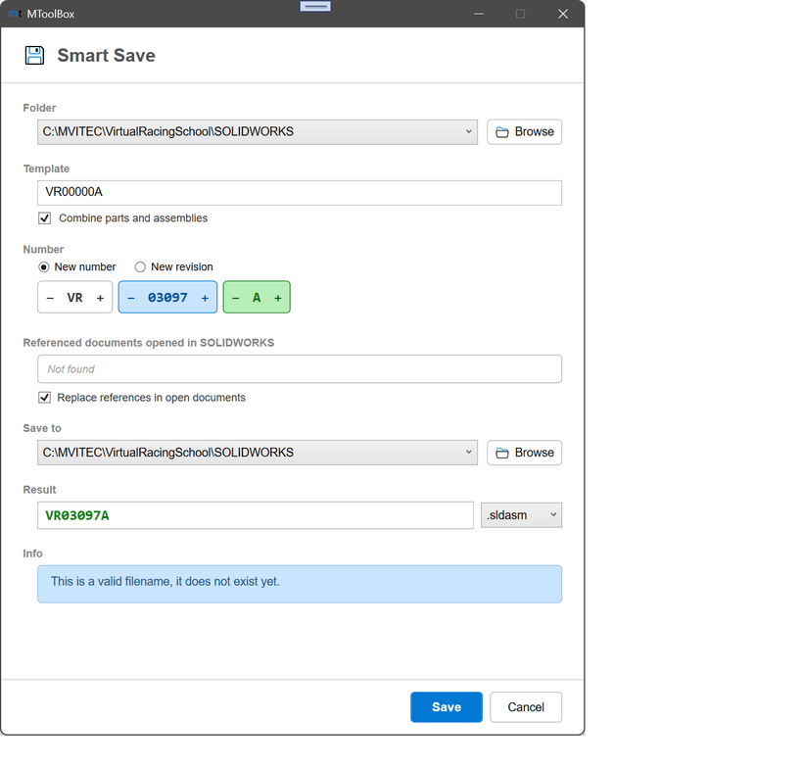Click the MToolBox logo in the title bar
Image resolution: width=803 pixels, height=770 pixels.
pos(13,14)
